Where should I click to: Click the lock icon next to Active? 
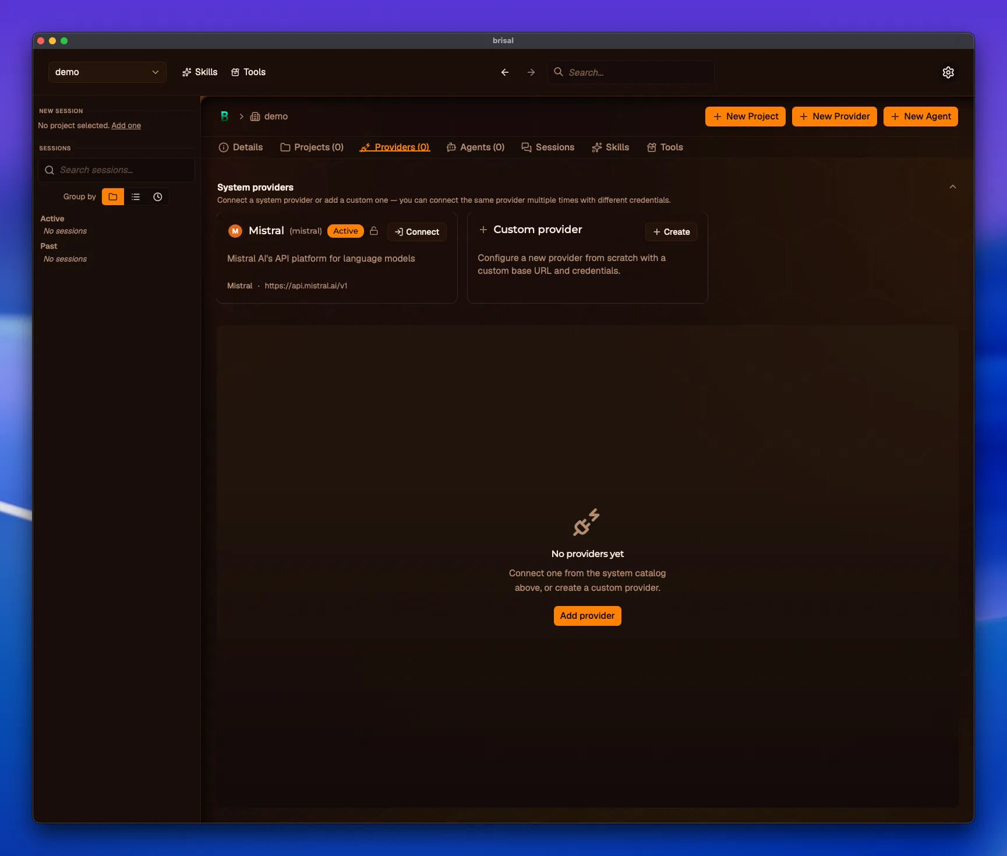click(374, 231)
